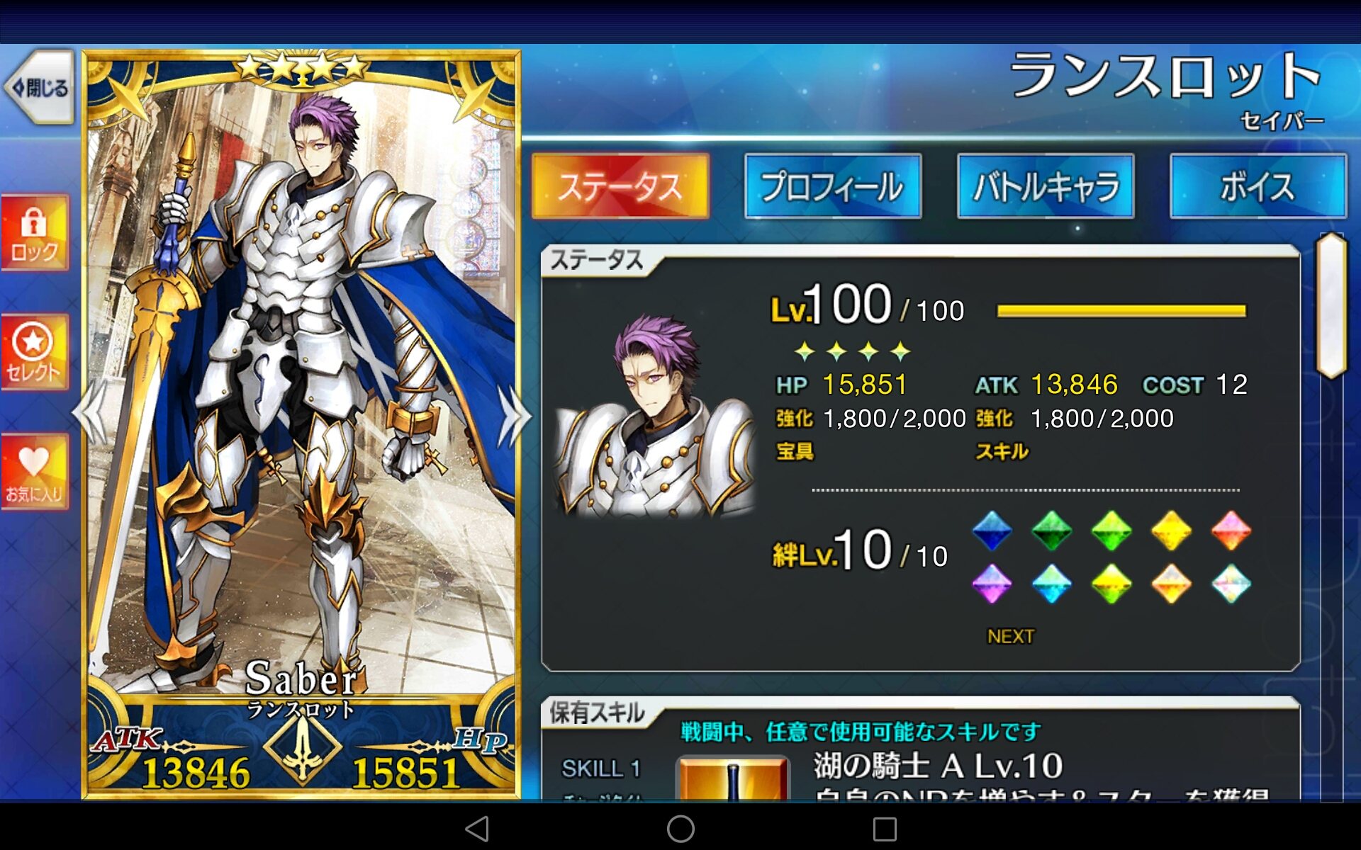Close the servant detail screen with 閉じる

(x=40, y=88)
